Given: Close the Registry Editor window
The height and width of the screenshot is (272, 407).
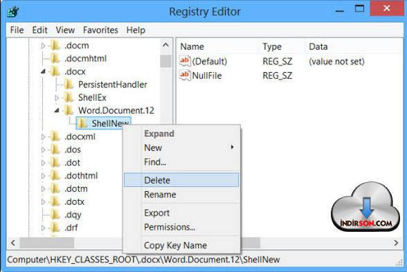Looking at the screenshot, I should coord(386,8).
